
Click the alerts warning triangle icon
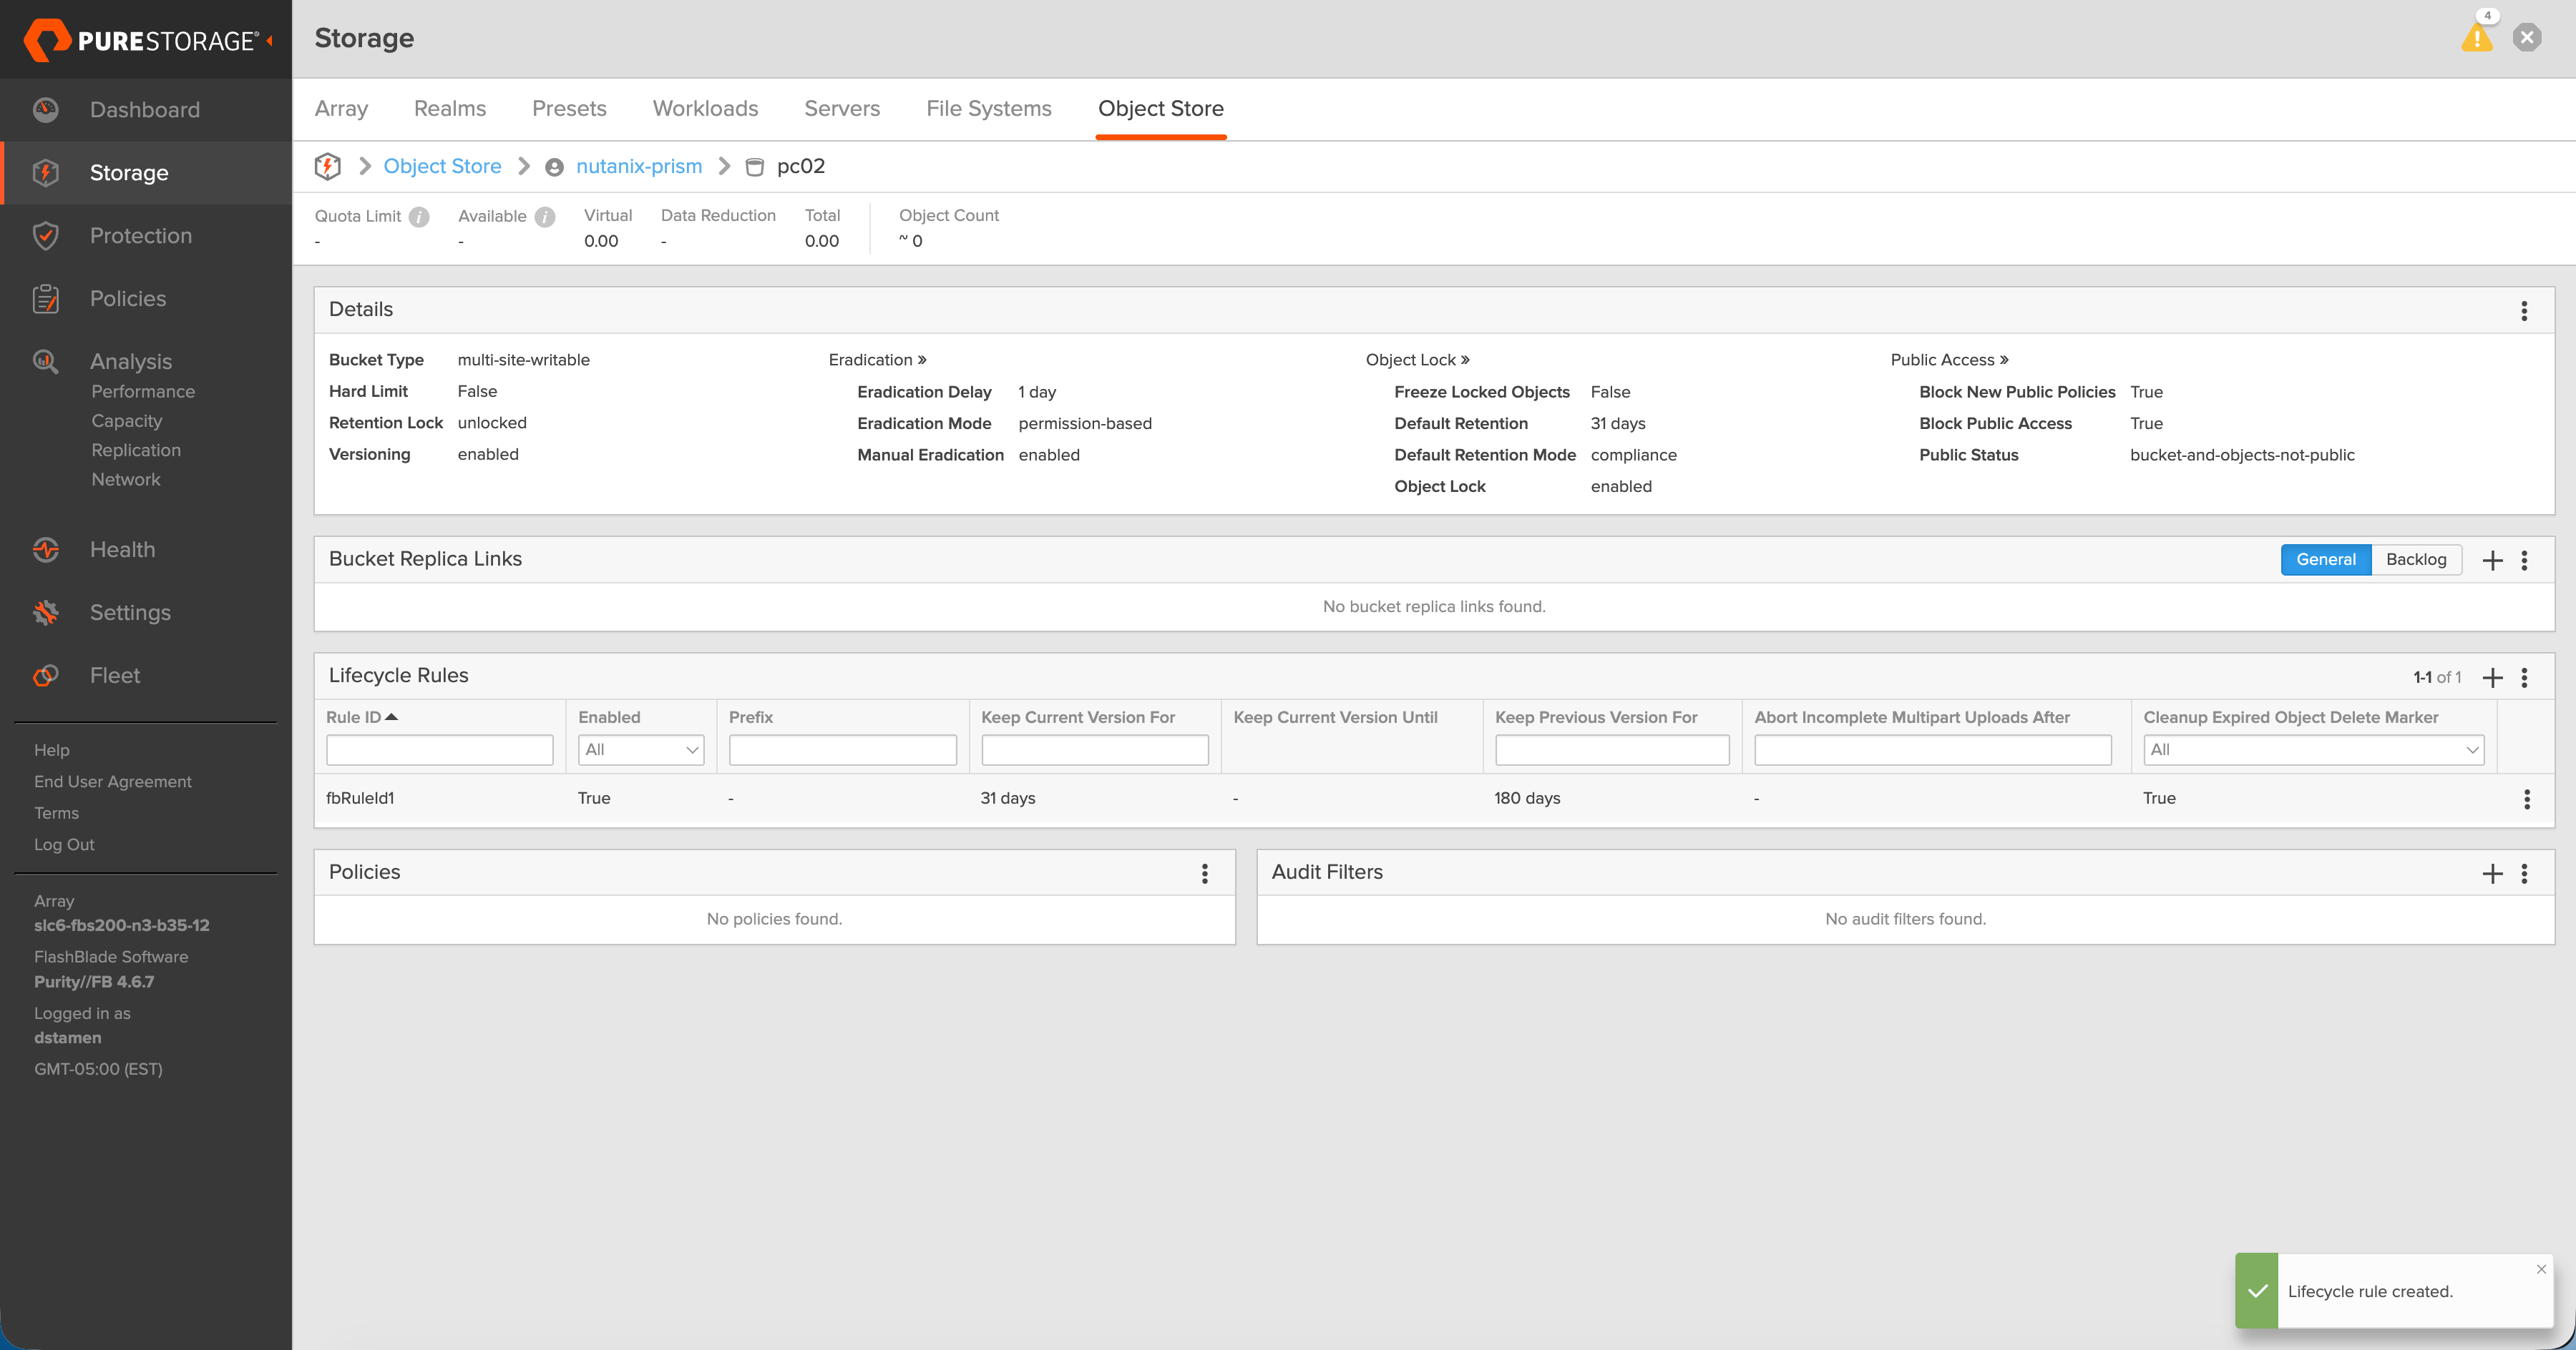(2476, 39)
